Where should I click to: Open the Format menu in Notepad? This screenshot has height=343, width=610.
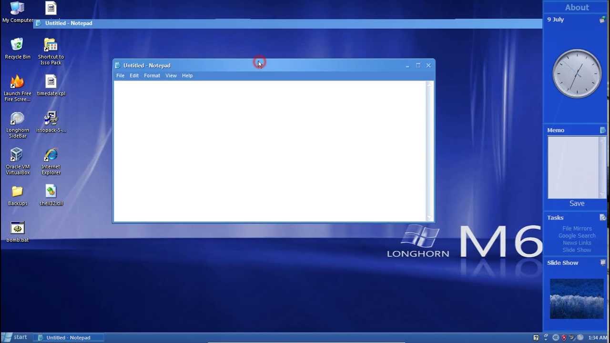click(x=152, y=76)
